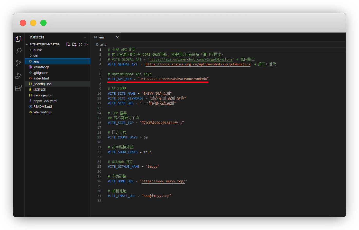
Task: Click the "# GitHub 链接" comment line
Action: [120, 162]
